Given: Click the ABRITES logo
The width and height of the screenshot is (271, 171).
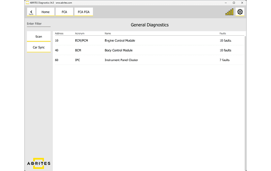Looking at the screenshot, I should tap(38, 163).
